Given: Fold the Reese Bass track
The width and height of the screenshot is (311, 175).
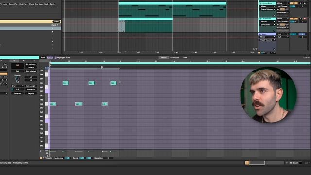Looking at the screenshot, I should [260, 3].
